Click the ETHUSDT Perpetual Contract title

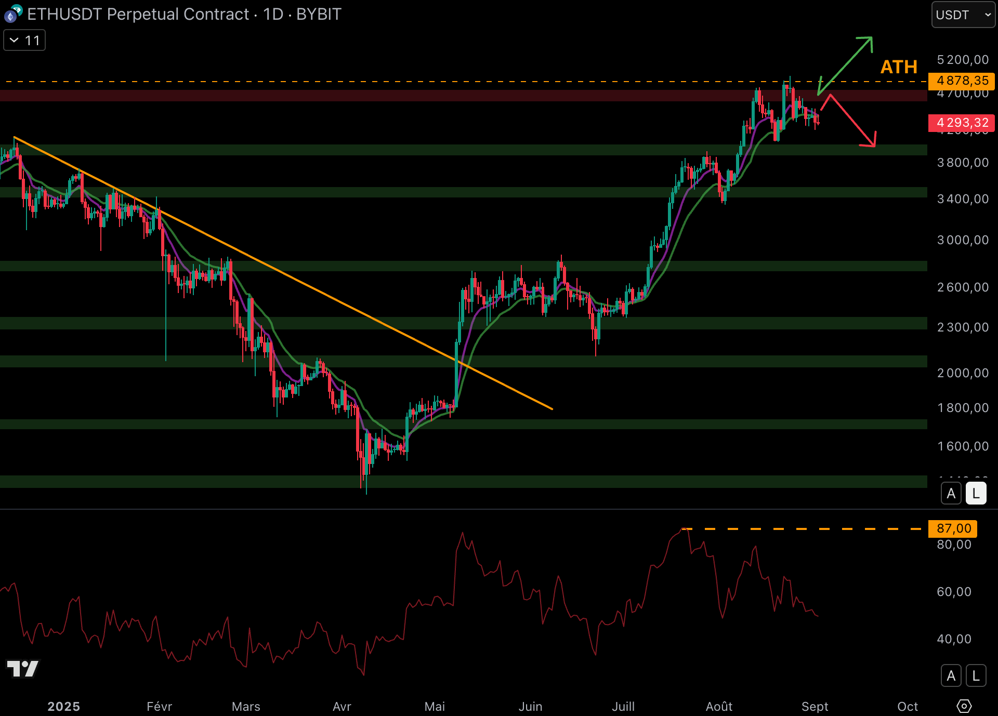click(138, 15)
